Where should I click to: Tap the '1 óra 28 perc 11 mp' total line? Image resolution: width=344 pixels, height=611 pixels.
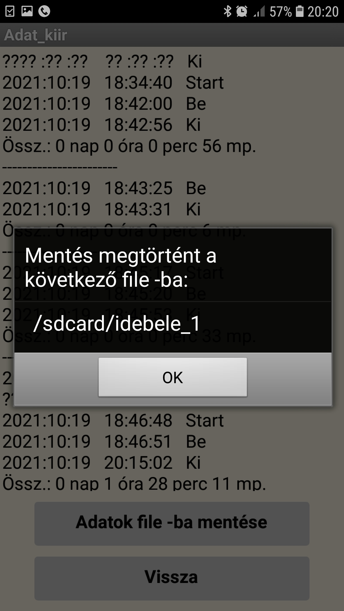point(134,483)
